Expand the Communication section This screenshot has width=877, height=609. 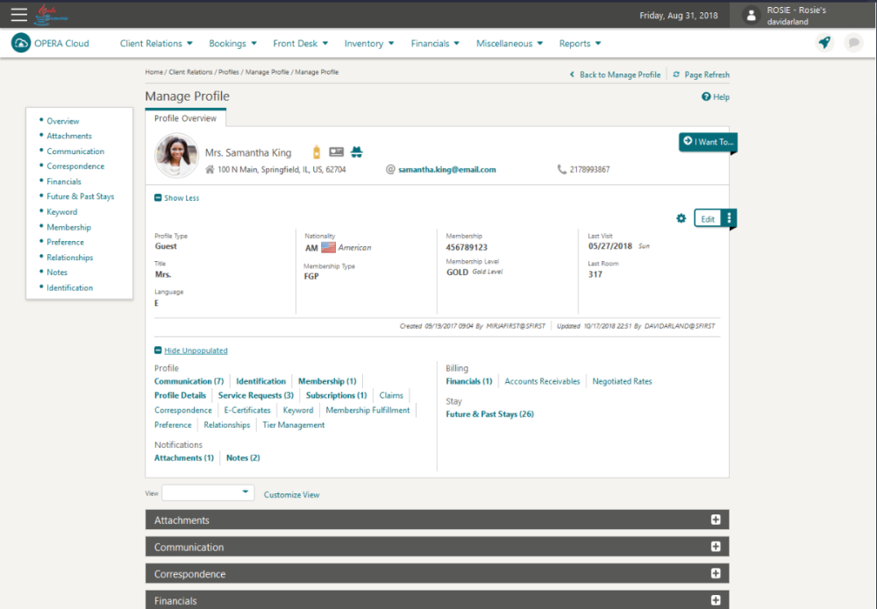pyautogui.click(x=716, y=547)
